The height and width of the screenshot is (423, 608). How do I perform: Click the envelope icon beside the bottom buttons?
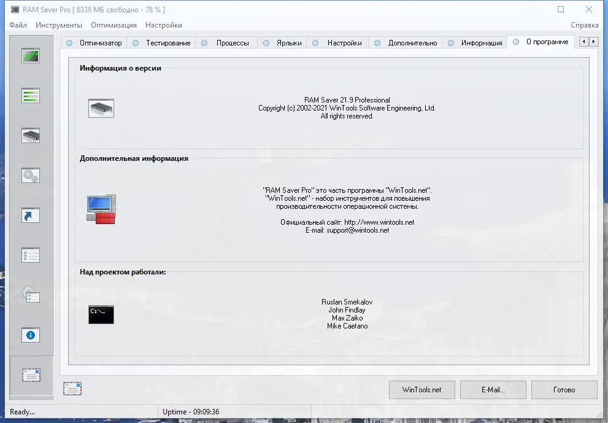click(72, 389)
